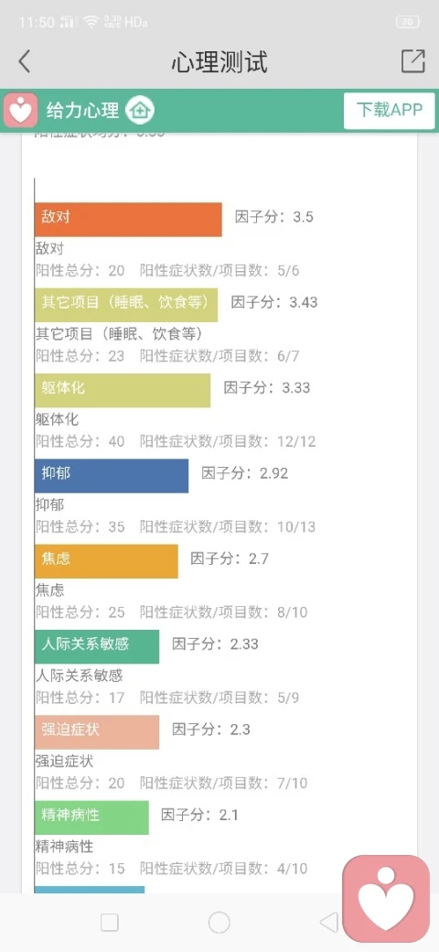Viewport: 439px width, 952px height.
Task: Select the 其它项目（睡眠、饮食等） bar
Action: click(x=126, y=305)
